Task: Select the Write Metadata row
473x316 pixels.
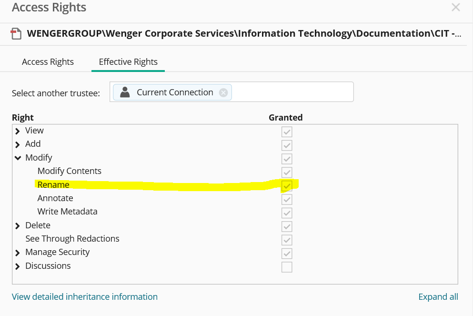Action: pyautogui.click(x=67, y=212)
